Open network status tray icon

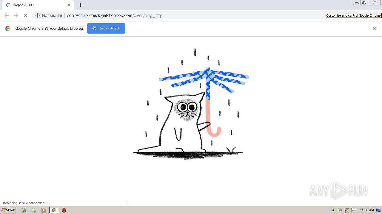tap(346, 210)
